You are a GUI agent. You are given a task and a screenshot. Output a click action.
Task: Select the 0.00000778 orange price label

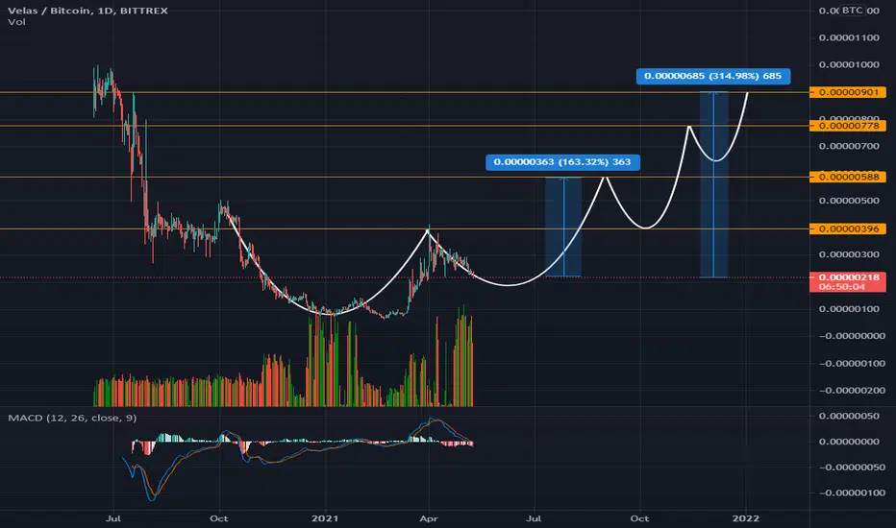point(848,126)
